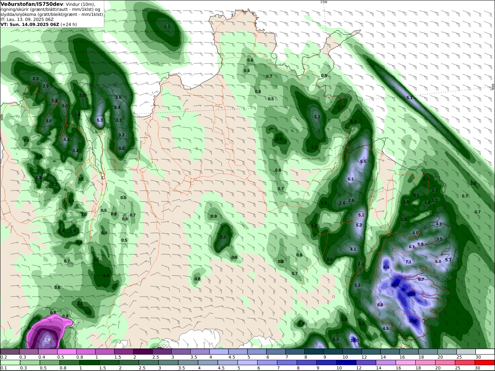Click the 7.1 precipitation value on the map
495x371 pixels.
[x=408, y=262]
